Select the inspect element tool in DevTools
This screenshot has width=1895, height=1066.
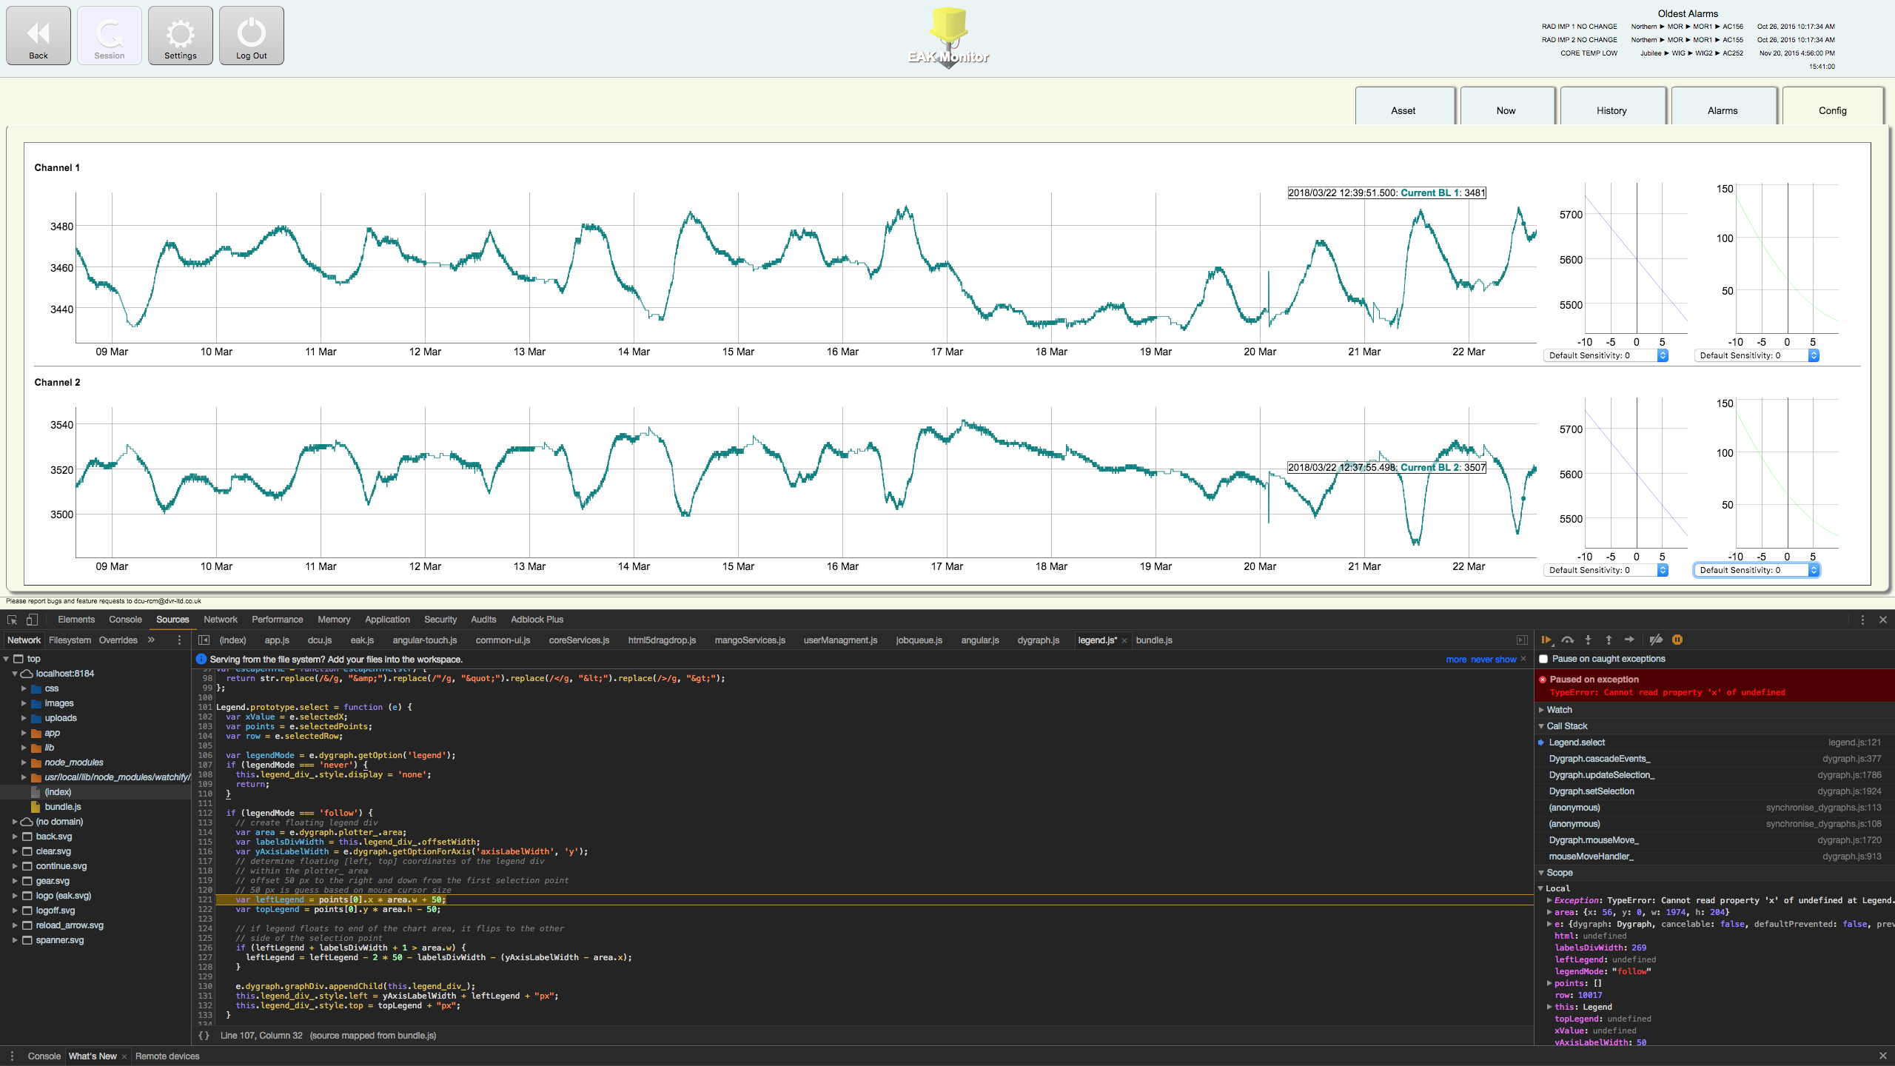12,620
